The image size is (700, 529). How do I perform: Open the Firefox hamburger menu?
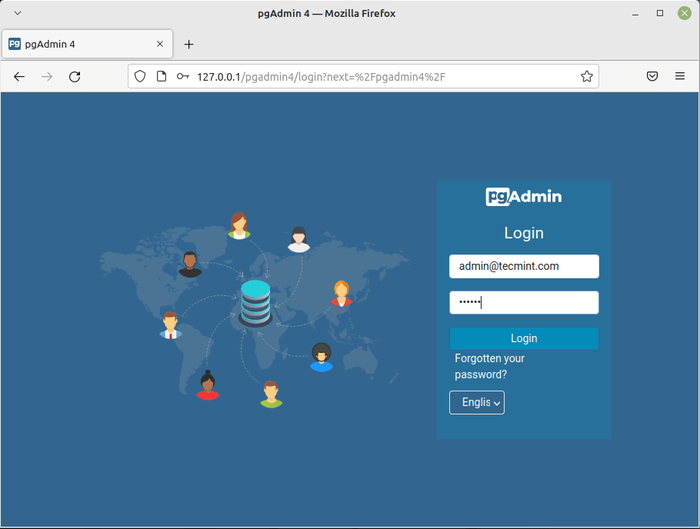(x=680, y=76)
